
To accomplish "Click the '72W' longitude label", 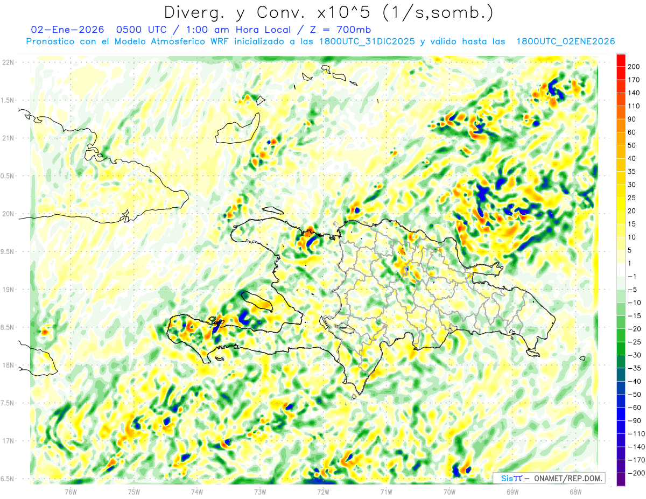I will (x=323, y=491).
